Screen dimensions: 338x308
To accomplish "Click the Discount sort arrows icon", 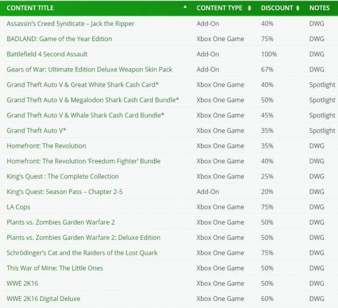I will (x=298, y=8).
